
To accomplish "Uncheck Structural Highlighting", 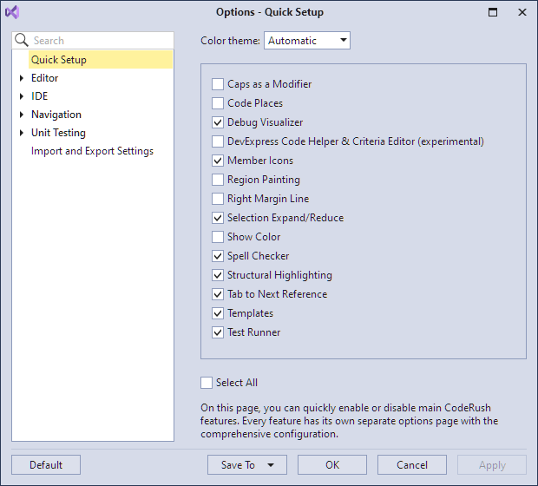I will [x=218, y=275].
